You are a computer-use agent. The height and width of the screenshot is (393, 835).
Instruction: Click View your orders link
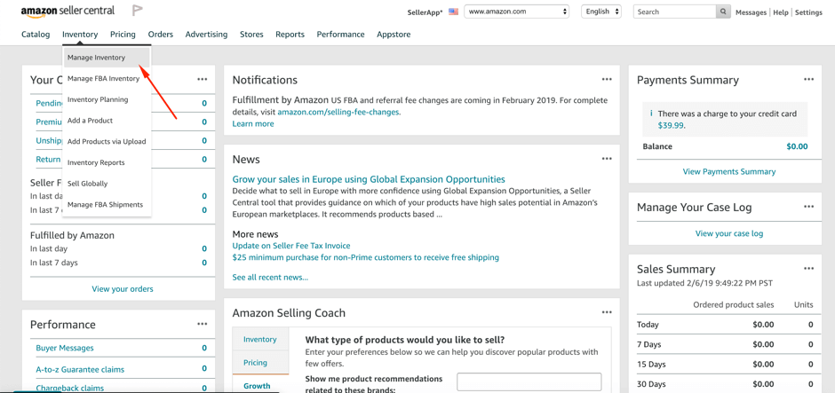coord(123,289)
